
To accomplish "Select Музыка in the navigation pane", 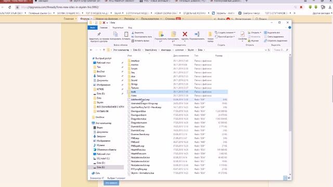I will [x=100, y=145].
